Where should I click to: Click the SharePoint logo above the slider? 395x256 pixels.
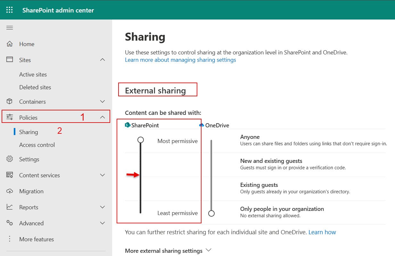point(128,125)
